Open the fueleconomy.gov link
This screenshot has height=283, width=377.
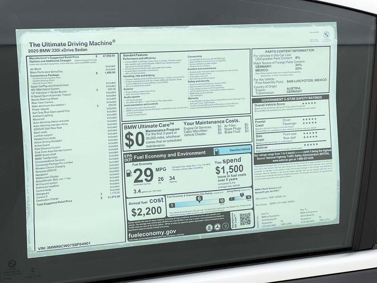click(152, 234)
